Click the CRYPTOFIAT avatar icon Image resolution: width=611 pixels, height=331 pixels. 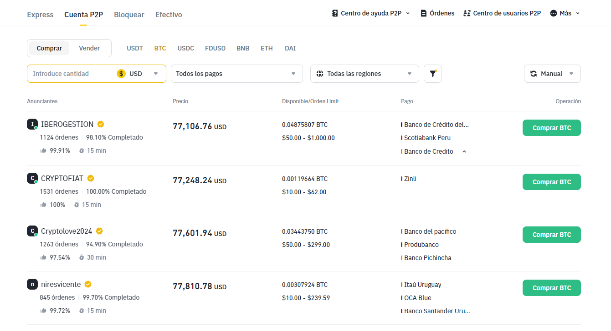(32, 178)
